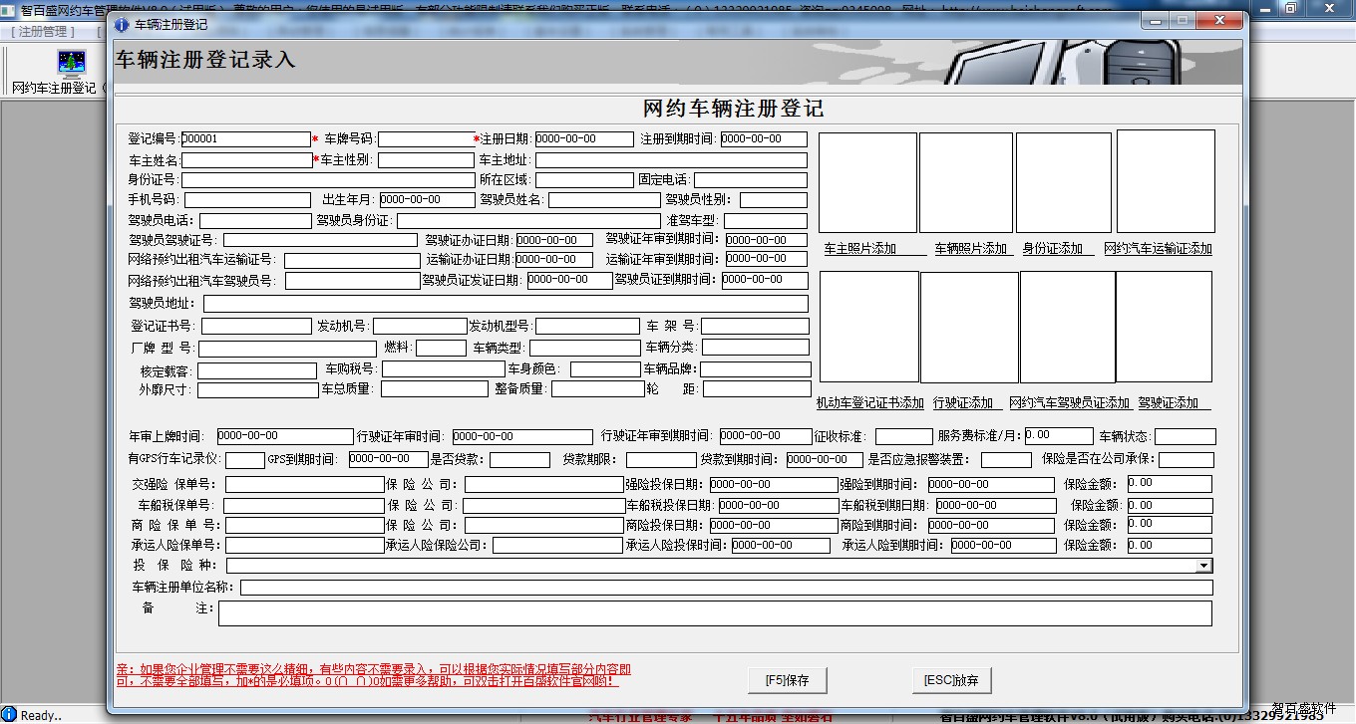This screenshot has width=1356, height=724.
Task: Select the 机动车登记证书 photo placeholder box
Action: tap(869, 327)
